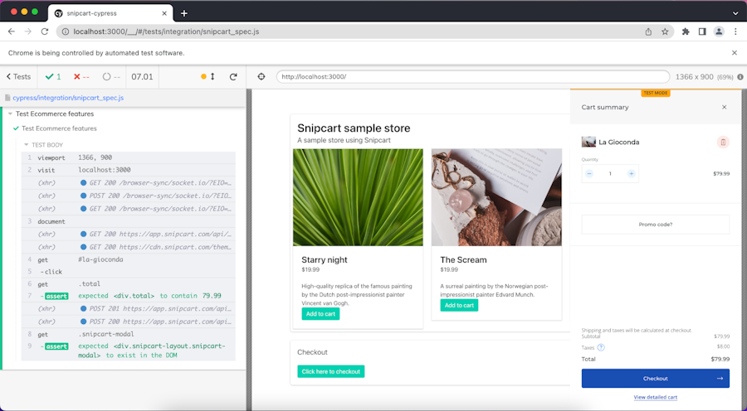Click the blue Checkout button

tap(655, 379)
